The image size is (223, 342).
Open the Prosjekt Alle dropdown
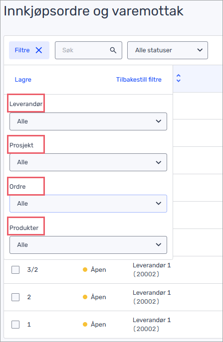88,162
